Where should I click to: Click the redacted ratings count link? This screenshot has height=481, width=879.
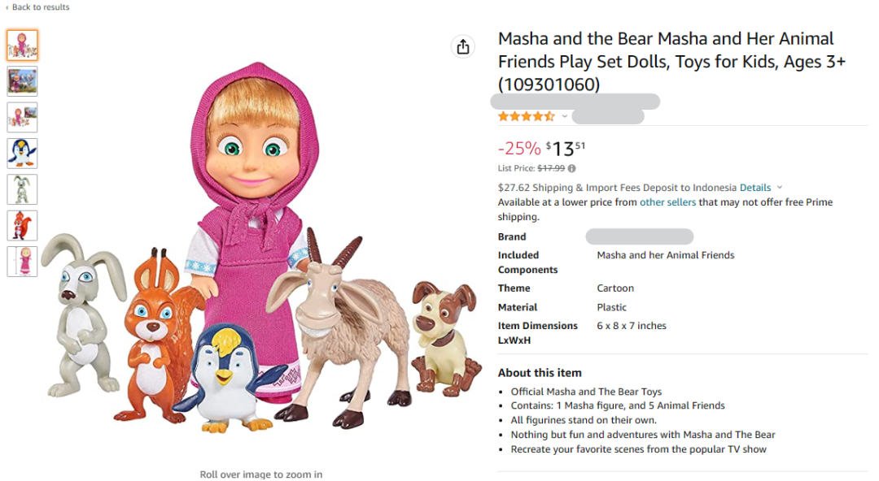pyautogui.click(x=607, y=117)
